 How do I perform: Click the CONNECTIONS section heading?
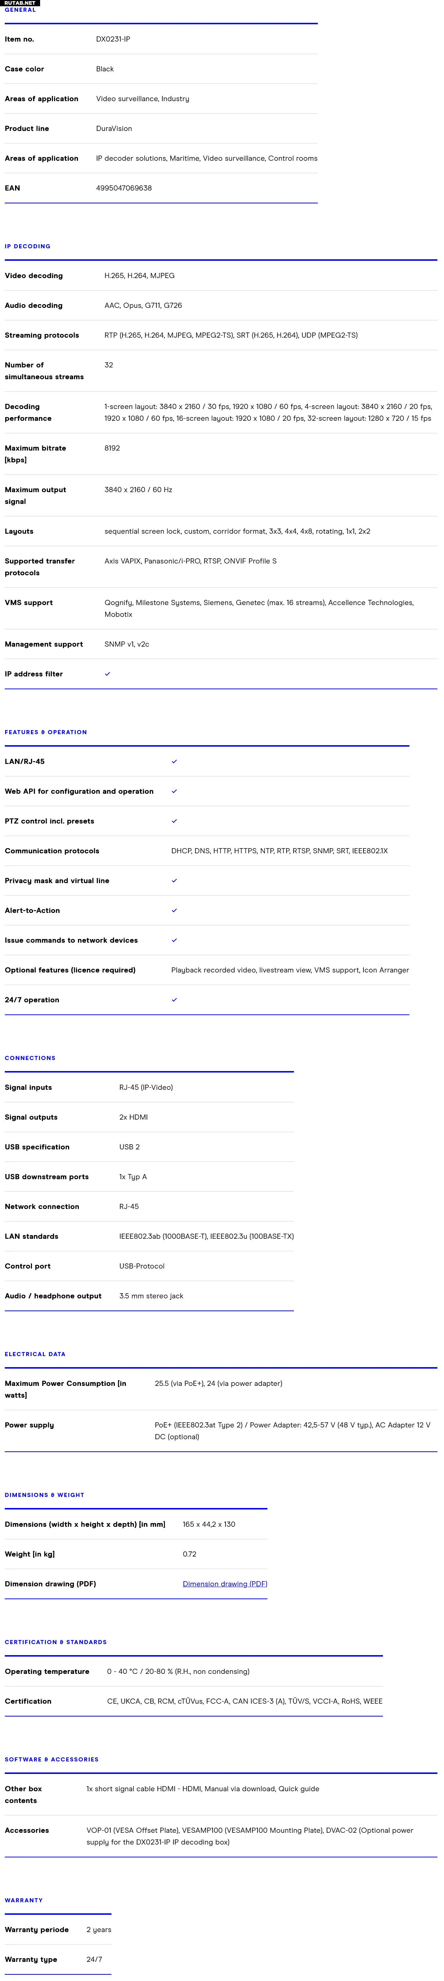[30, 1058]
